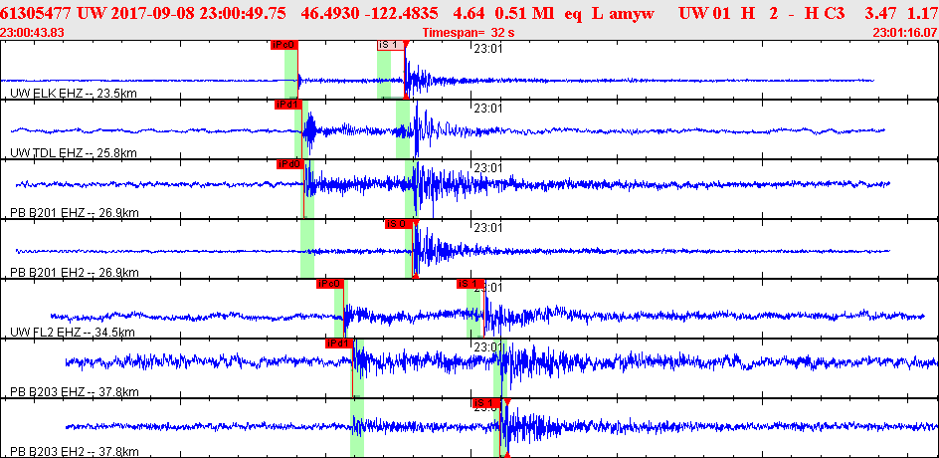Screen dimensions: 939x458
Task: Select the iPc0 pick flag on UW FL2 EHZ
Action: [x=330, y=284]
